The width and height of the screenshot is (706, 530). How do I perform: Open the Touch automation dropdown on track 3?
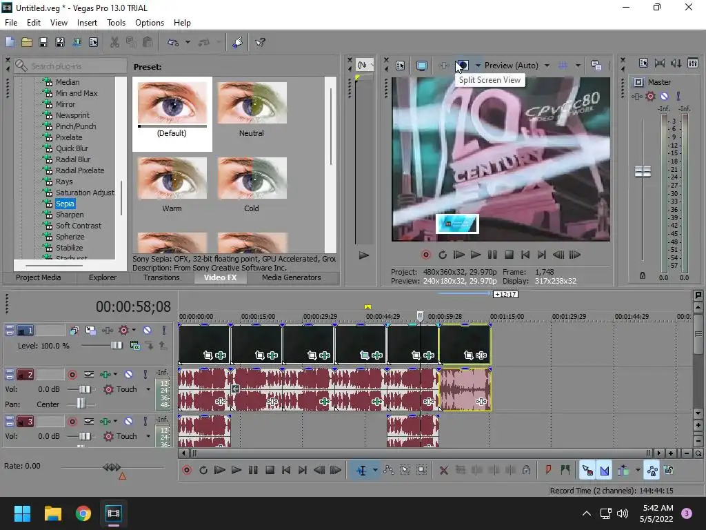coord(148,436)
